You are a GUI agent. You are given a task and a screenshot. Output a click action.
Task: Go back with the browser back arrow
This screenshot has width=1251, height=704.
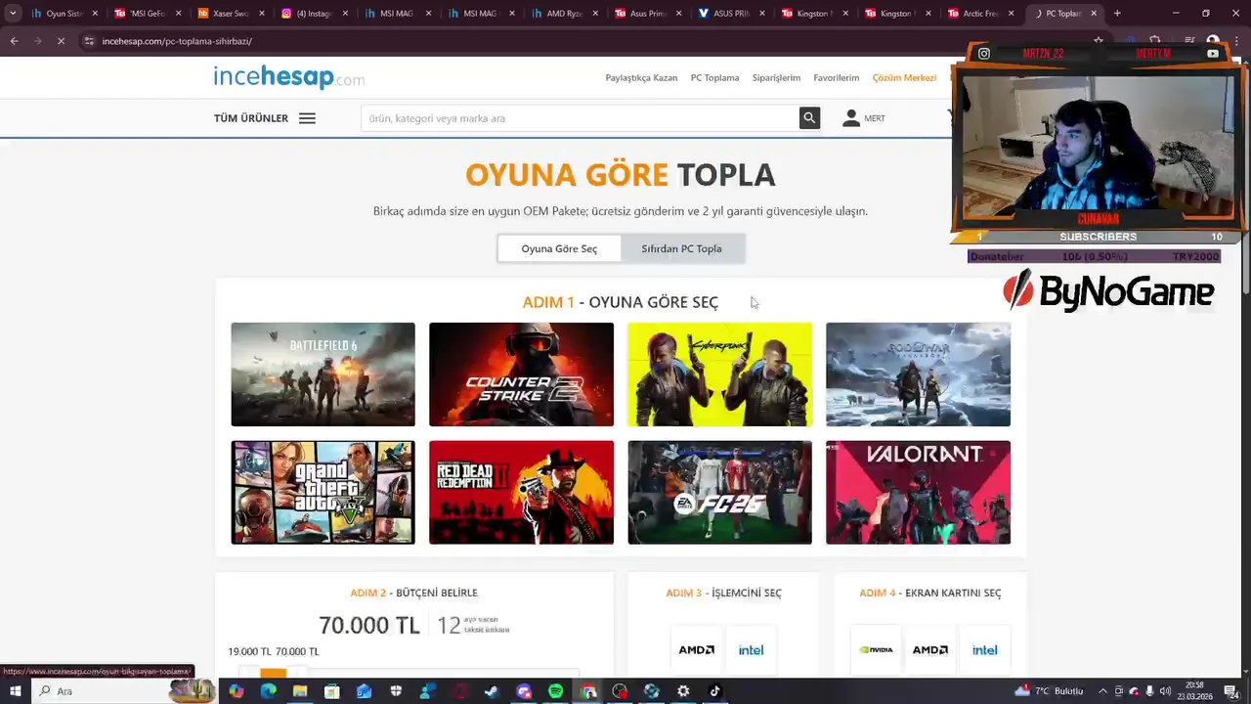click(x=14, y=41)
